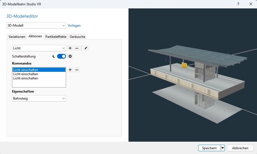Open the Bahnsteig properties dropdown
Image resolution: width=257 pixels, height=154 pixels.
coord(39,98)
